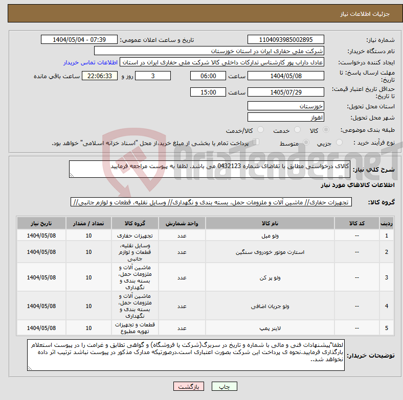Select the متوسط purchase type radio
The image size is (403, 400).
click(306, 143)
